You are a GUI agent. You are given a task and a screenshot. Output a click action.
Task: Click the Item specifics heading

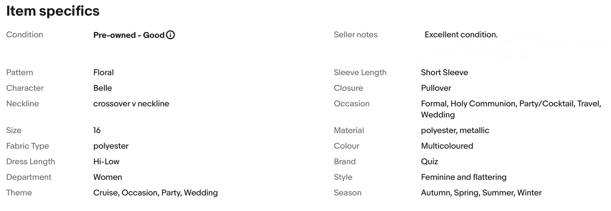pos(53,11)
